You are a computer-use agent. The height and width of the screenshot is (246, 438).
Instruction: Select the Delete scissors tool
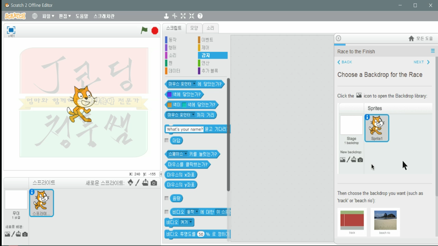[x=175, y=16]
